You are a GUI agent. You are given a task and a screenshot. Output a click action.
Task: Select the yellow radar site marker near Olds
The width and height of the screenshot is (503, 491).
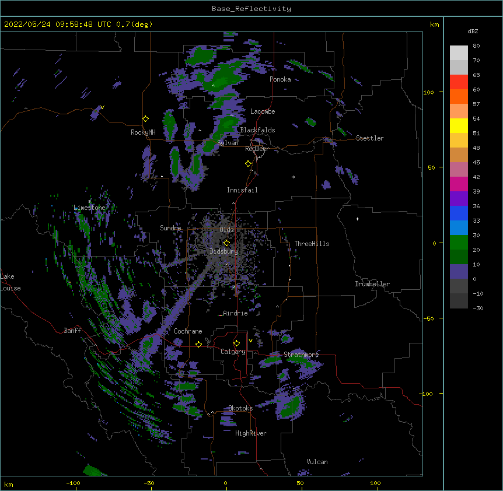click(x=227, y=243)
